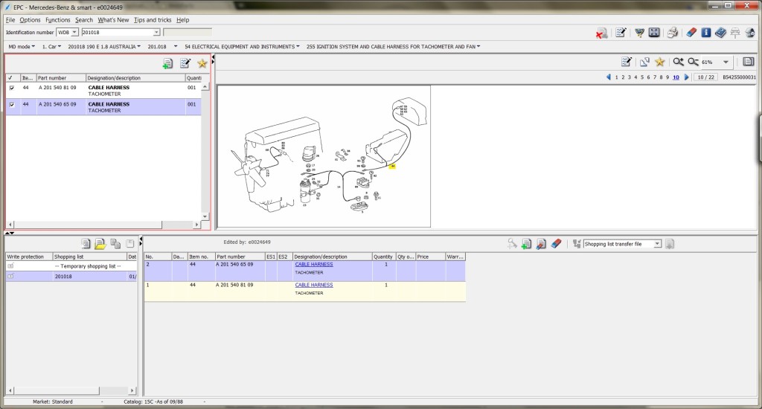Toggle checkbox for part A 201 540 65 09
Screen dimensions: 762x409
(x=12, y=104)
